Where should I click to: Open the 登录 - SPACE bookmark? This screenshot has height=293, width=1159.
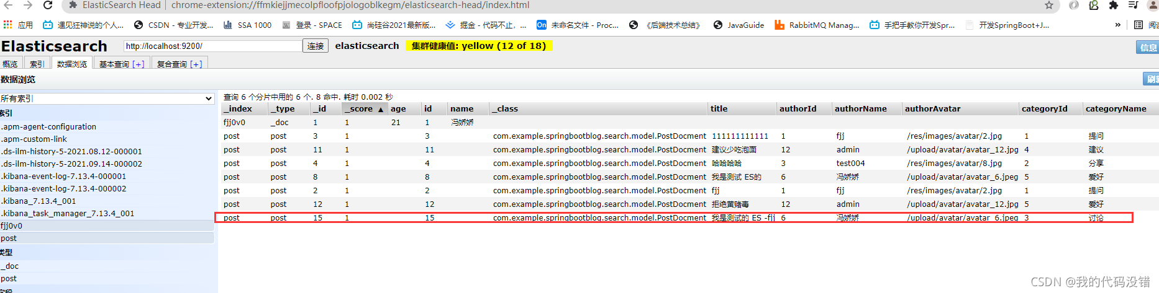pos(312,25)
